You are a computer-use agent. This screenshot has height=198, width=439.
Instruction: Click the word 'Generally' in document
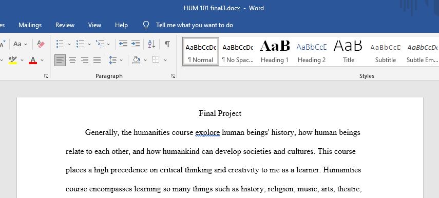tap(101, 132)
